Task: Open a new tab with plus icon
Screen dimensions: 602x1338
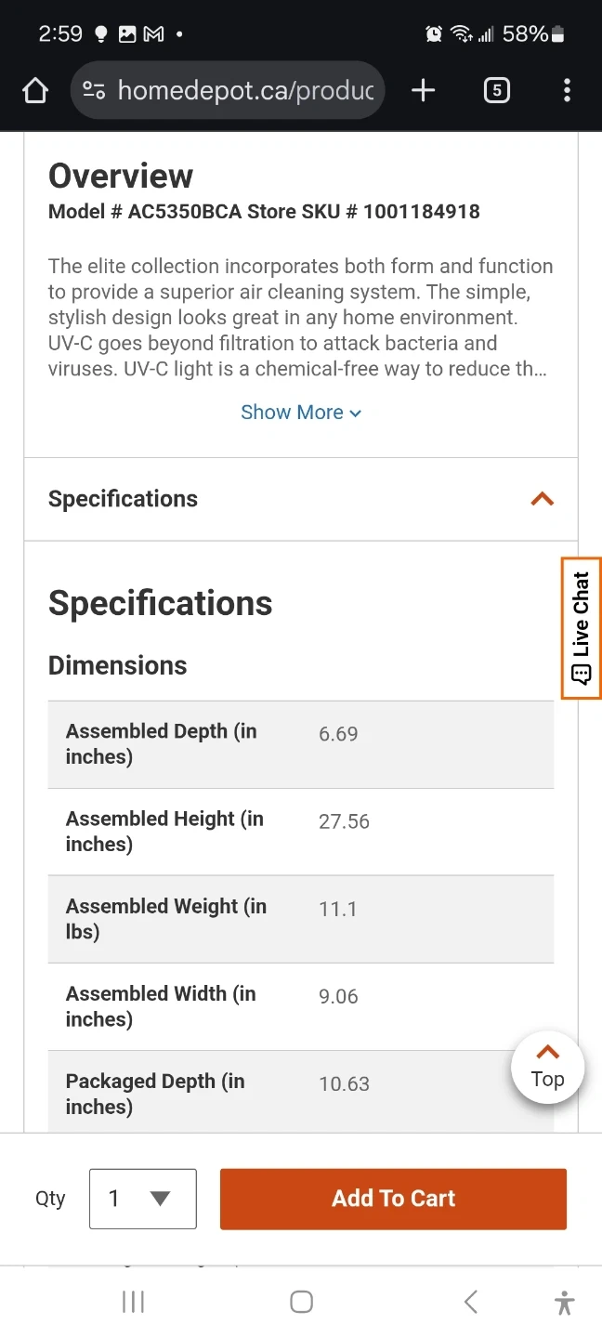Action: point(423,90)
